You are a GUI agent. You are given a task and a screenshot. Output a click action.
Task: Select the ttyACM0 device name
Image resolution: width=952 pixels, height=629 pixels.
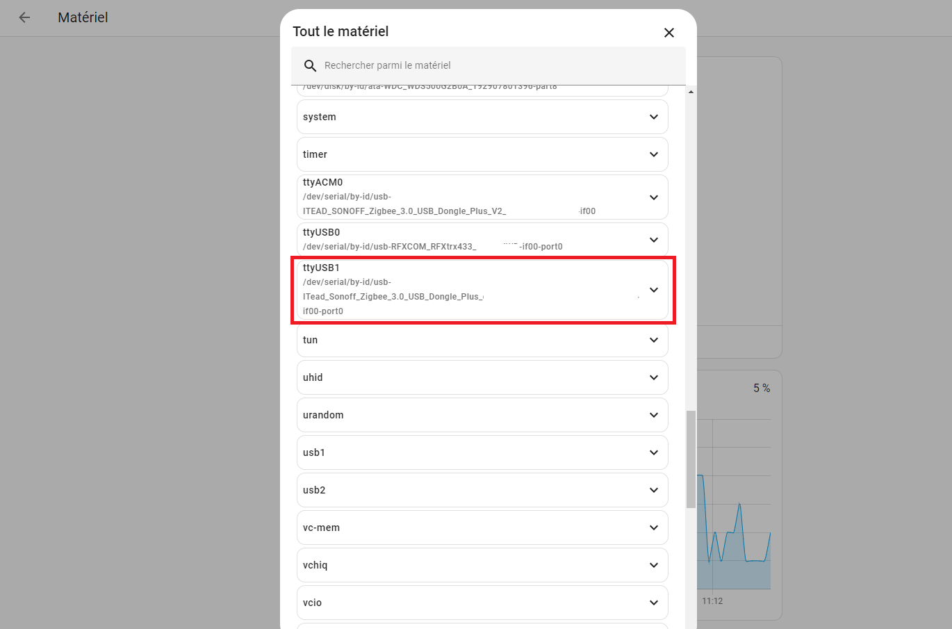point(323,182)
